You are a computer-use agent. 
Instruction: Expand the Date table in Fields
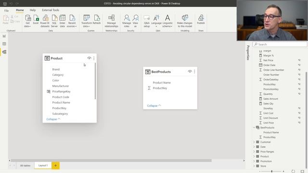[254, 147]
